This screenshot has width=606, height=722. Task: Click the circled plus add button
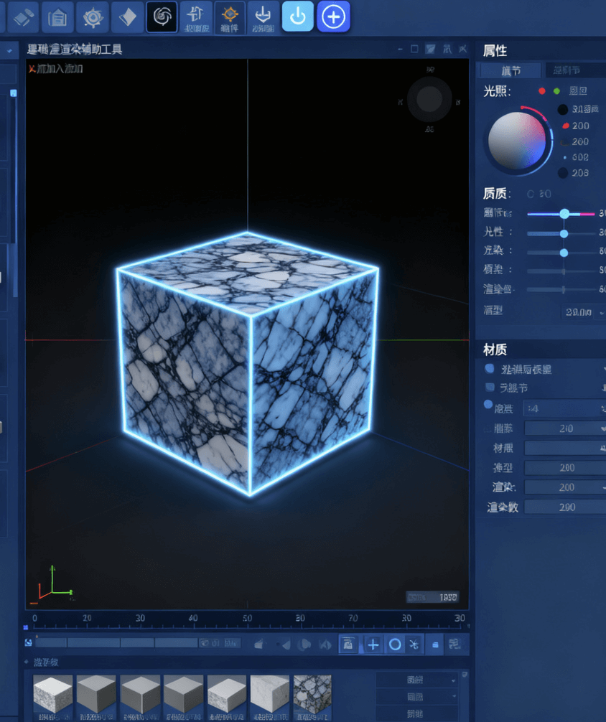(x=333, y=17)
